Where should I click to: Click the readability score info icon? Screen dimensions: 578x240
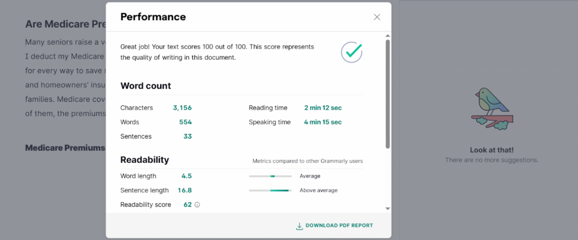click(x=197, y=205)
